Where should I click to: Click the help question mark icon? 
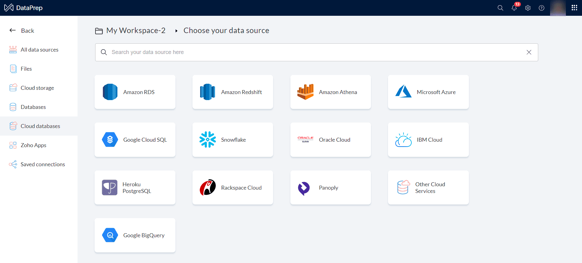coord(542,8)
